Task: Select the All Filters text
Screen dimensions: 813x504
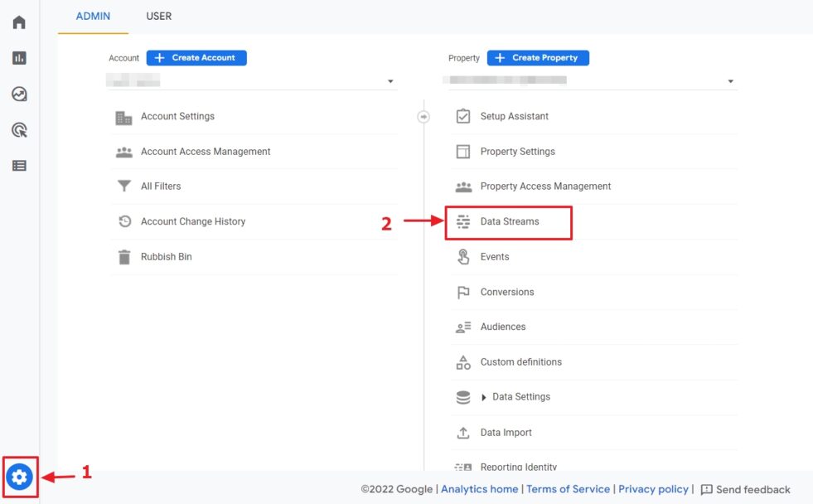Action: click(161, 187)
